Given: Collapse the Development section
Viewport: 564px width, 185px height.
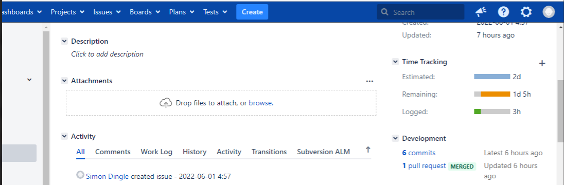Looking at the screenshot, I should (395, 138).
